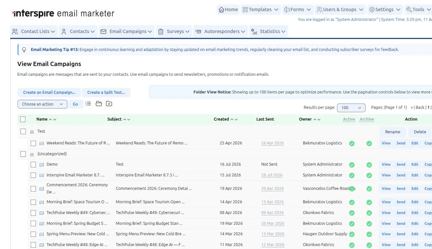
Task: Click Create a Split Test button
Action: pos(106,92)
